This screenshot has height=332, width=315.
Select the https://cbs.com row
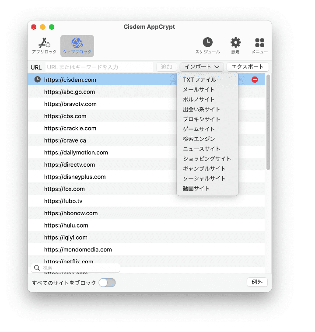[x=146, y=116]
